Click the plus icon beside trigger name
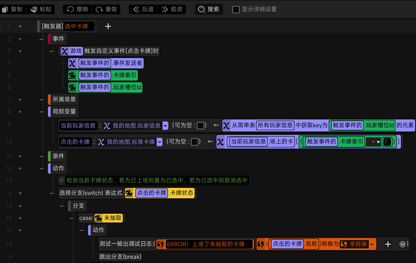 (x=108, y=26)
